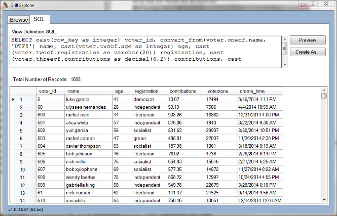Image resolution: width=337 pixels, height=216 pixels.
Task: Close the Drill Explorer window
Action: [325, 4]
